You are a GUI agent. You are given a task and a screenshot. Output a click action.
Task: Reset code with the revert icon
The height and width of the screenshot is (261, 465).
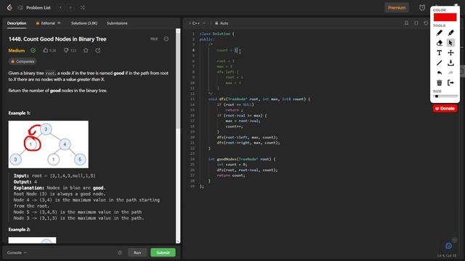tap(426, 23)
